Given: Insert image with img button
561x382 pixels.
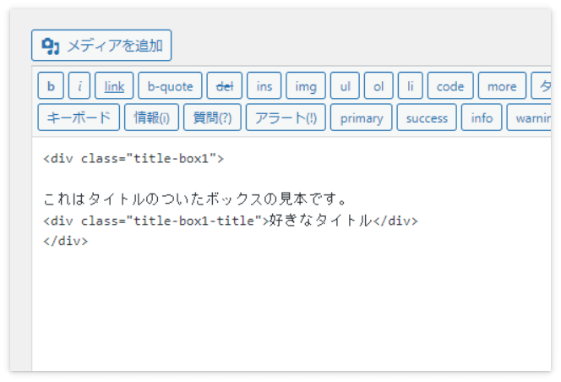Looking at the screenshot, I should coord(306,86).
